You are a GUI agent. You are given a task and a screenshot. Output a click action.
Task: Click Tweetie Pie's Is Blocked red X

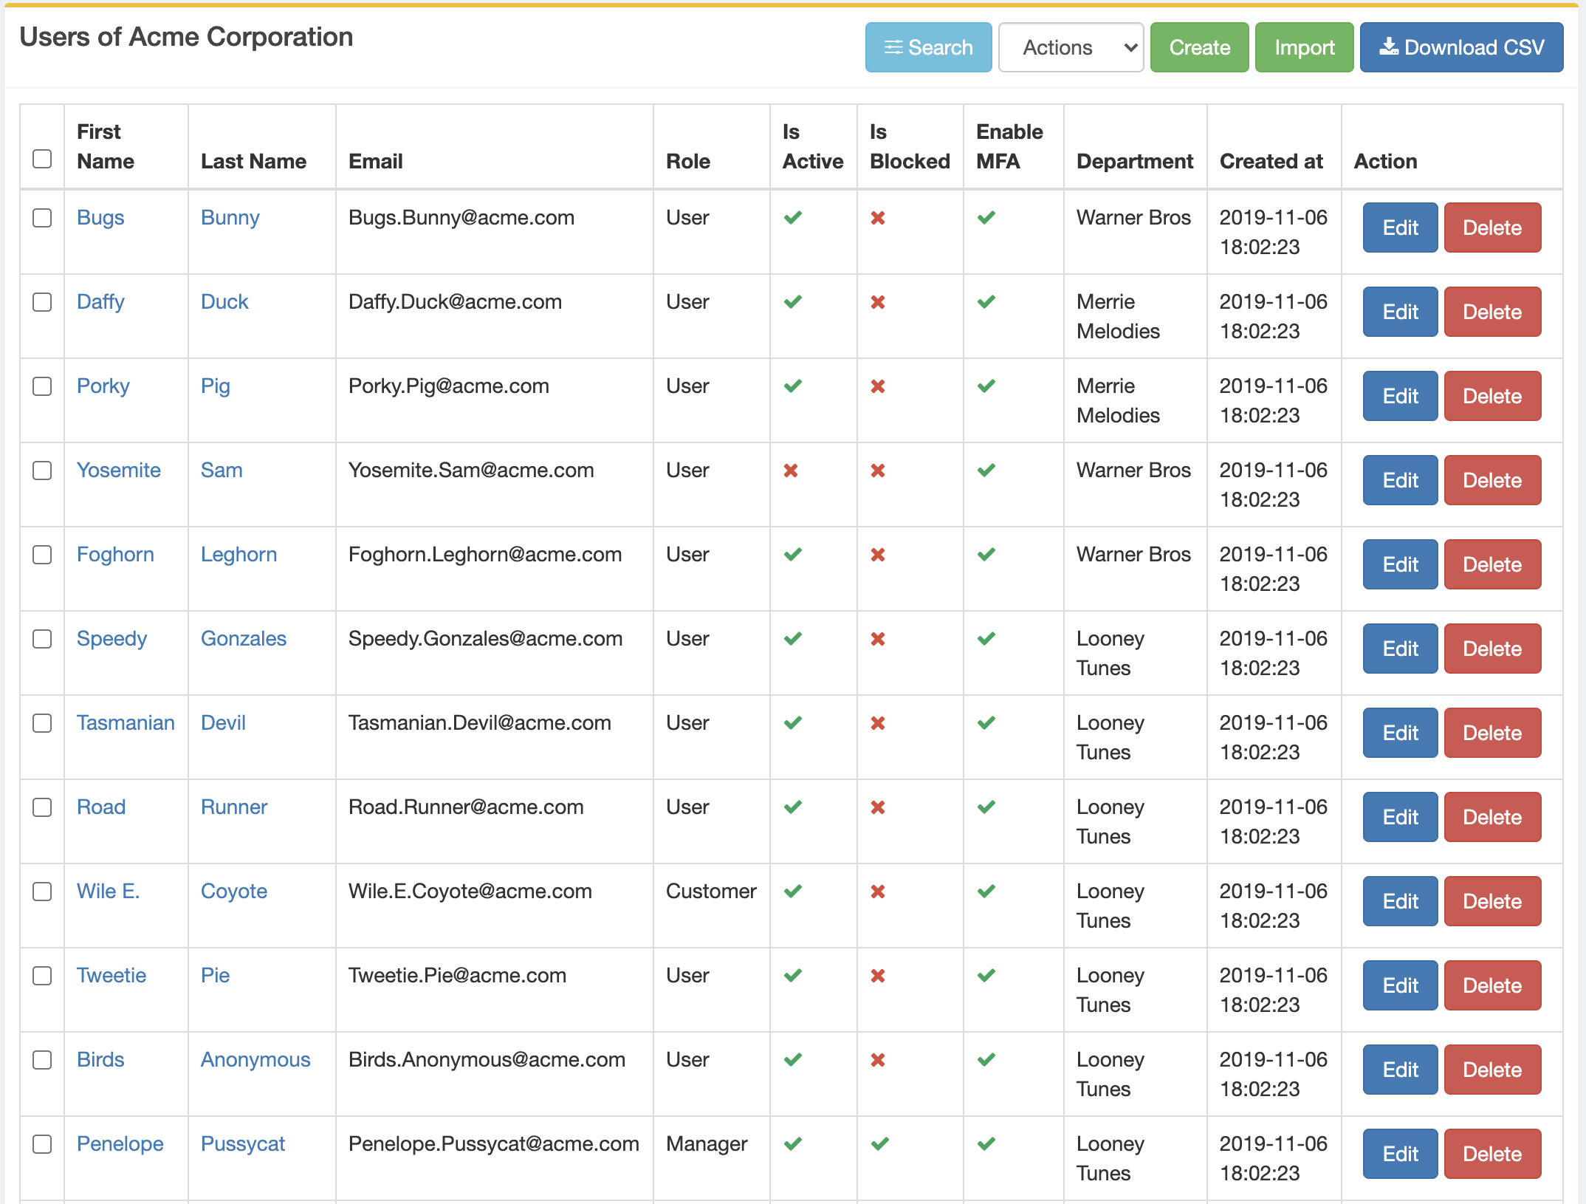click(x=878, y=976)
